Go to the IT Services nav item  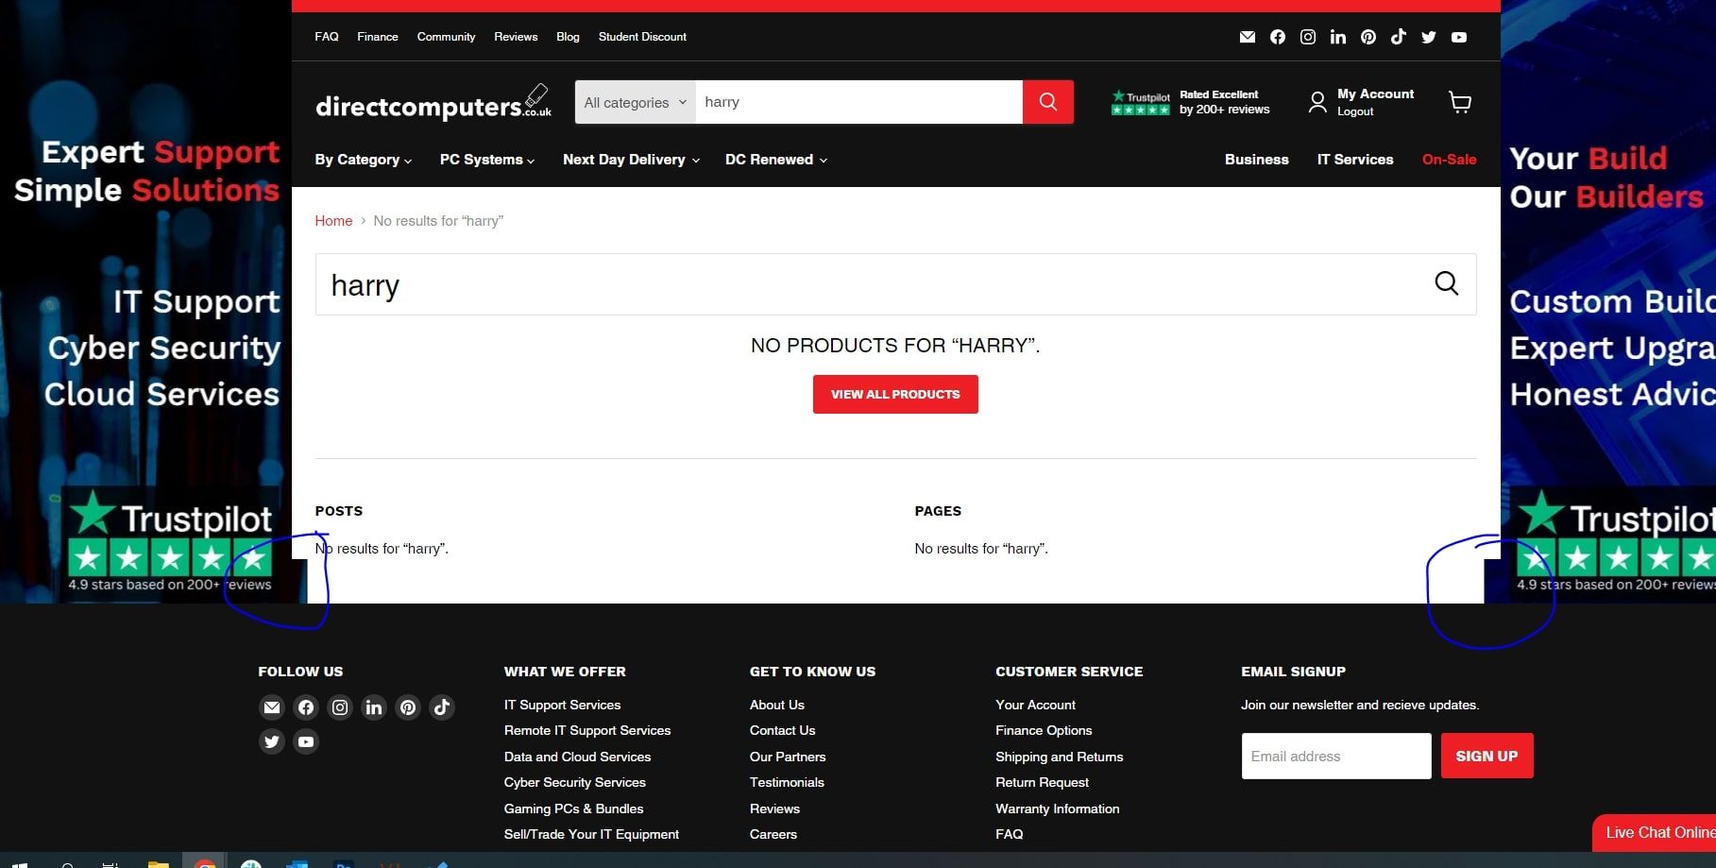(1355, 160)
